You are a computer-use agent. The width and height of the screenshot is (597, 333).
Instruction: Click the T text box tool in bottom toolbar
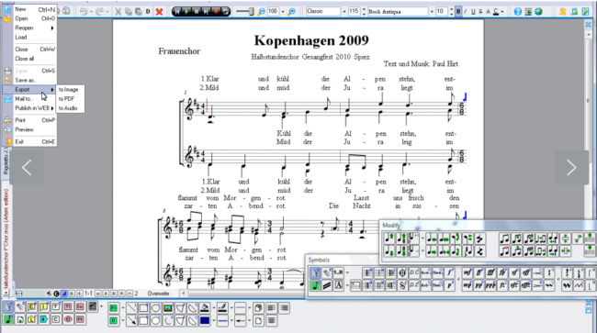pyautogui.click(x=56, y=306)
